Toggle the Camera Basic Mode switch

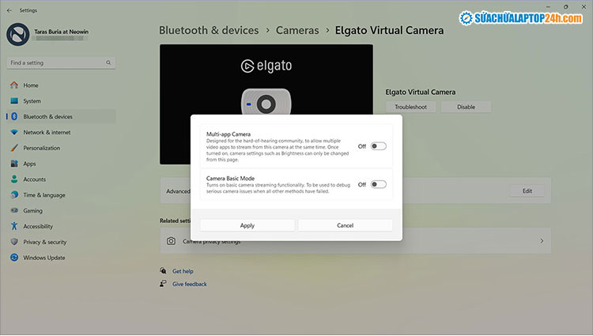pyautogui.click(x=378, y=184)
